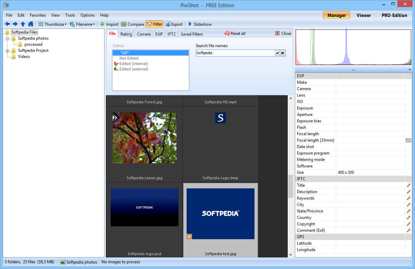Screen dimensions: 415x269
Task: Apply the file name search checkmark
Action: (277, 53)
